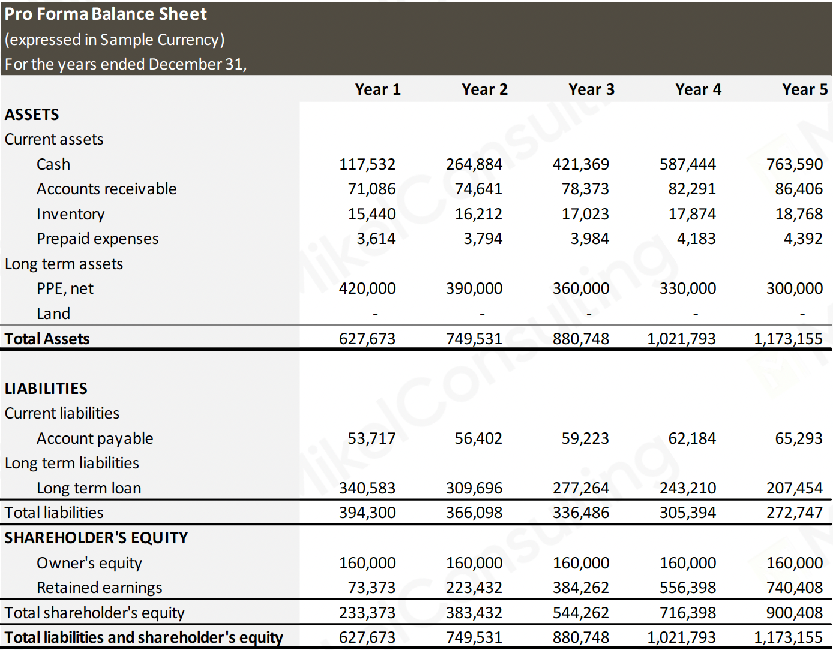Select Accounts receivable value 71,086
The height and width of the screenshot is (650, 833).
[372, 189]
